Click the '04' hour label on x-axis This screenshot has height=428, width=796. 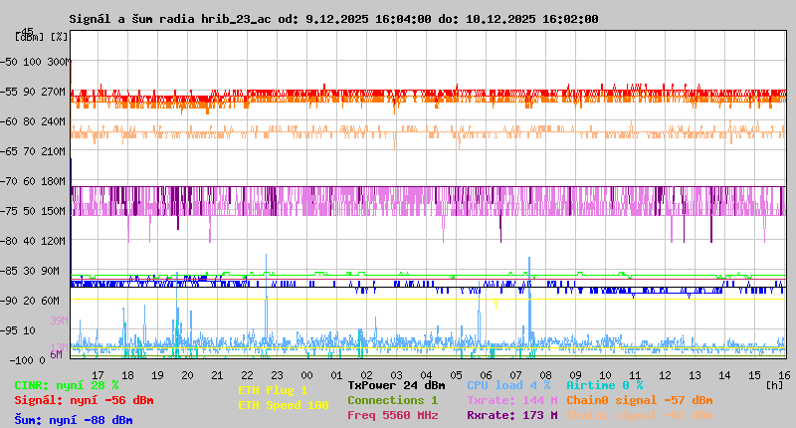coord(427,375)
